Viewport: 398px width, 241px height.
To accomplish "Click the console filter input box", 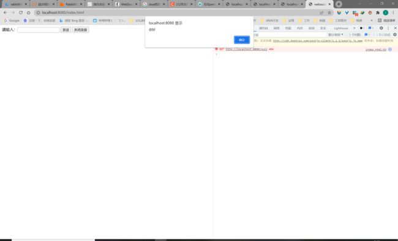I will click(290, 35).
